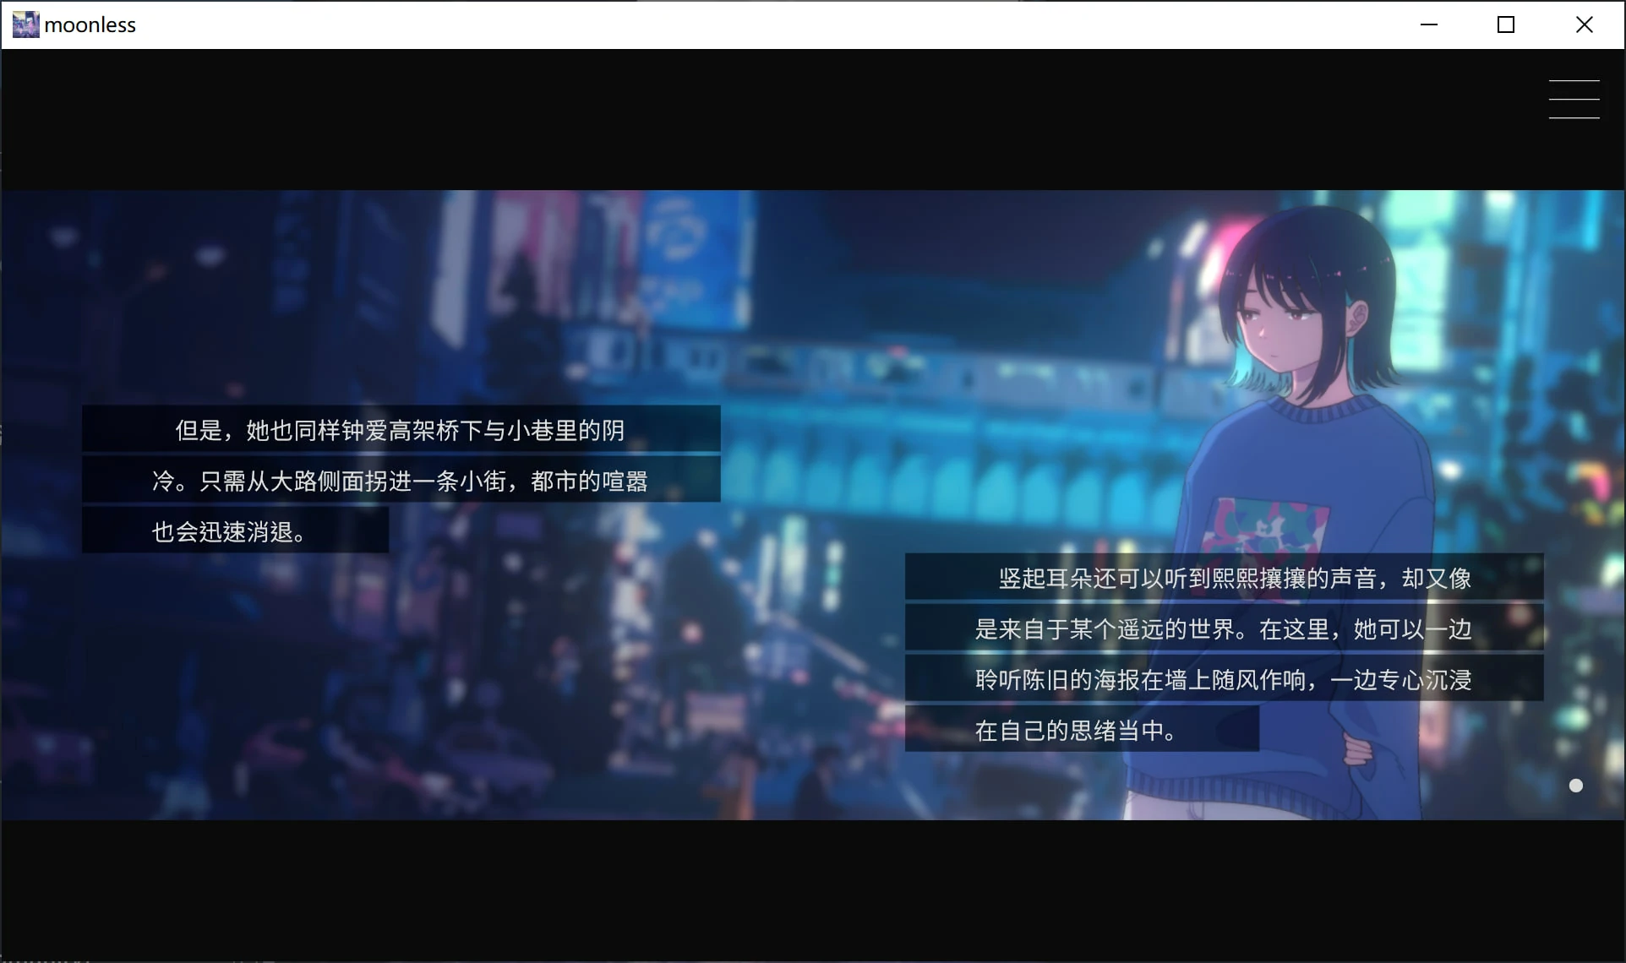The image size is (1626, 963).
Task: Close the moonless game window
Action: pyautogui.click(x=1583, y=24)
